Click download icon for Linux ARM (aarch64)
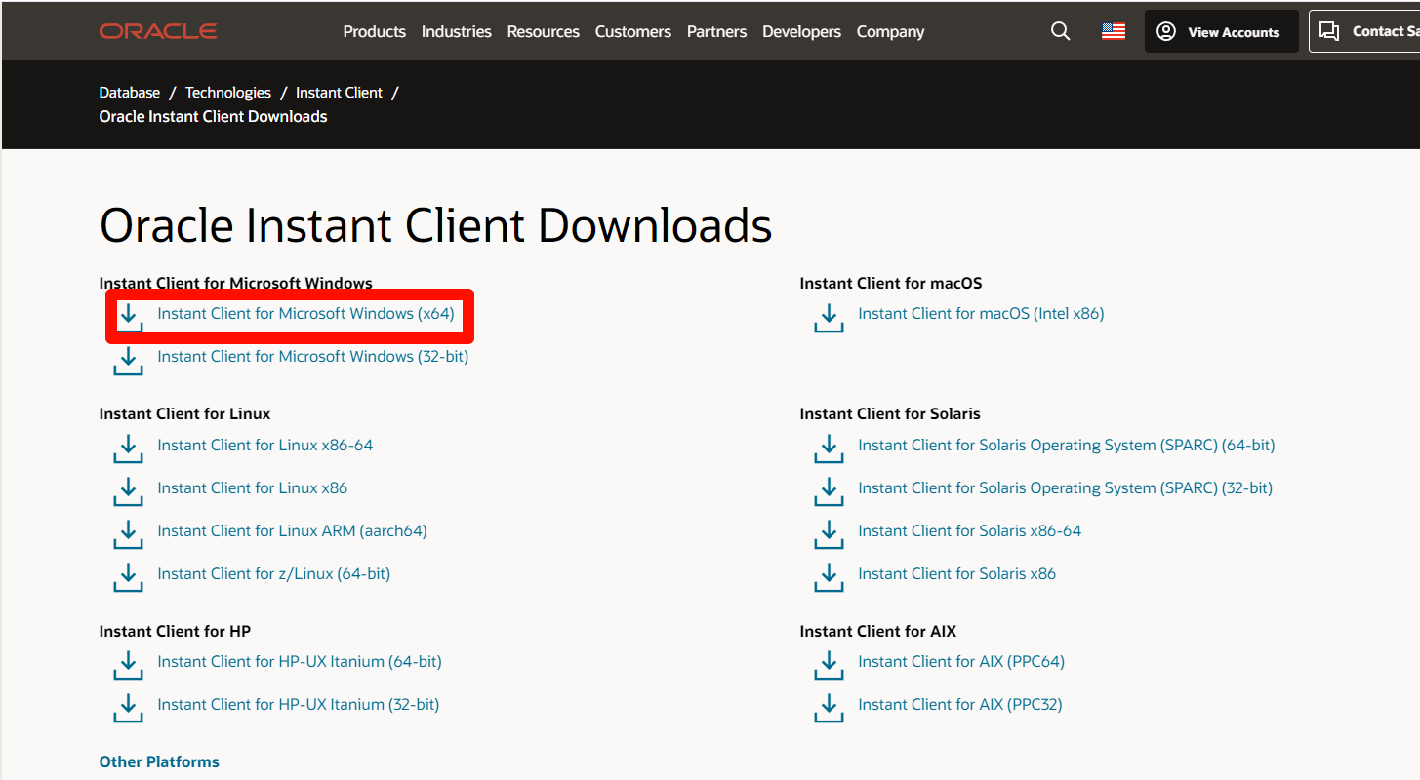This screenshot has width=1420, height=780. tap(128, 533)
